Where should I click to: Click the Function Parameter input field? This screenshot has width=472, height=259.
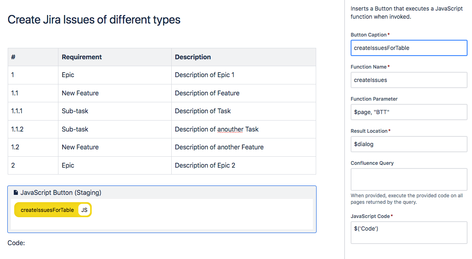tap(409, 112)
